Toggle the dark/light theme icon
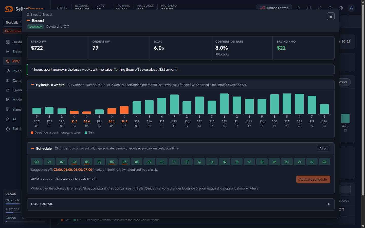The image size is (365, 228). click(x=341, y=8)
